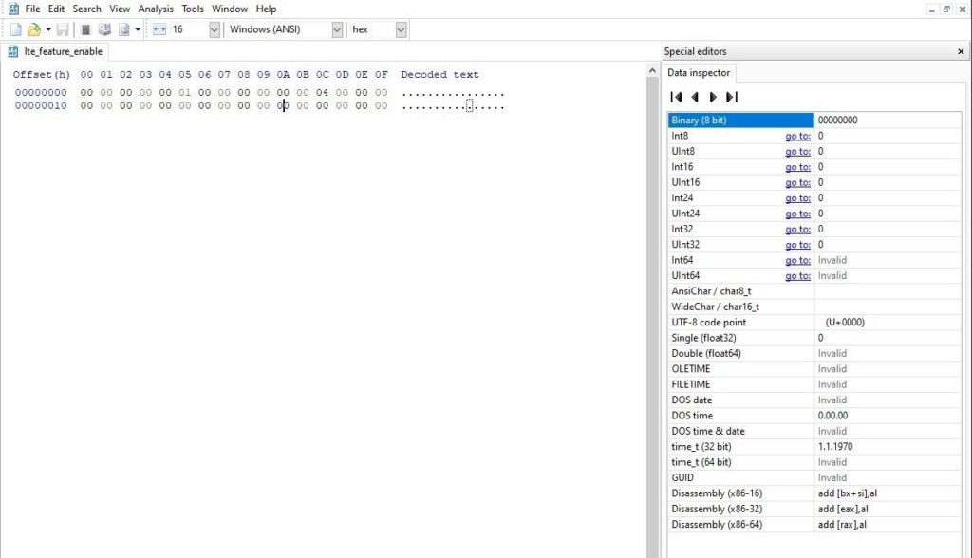Open the hex offset base dropdown
This screenshot has width=972, height=558.
(401, 29)
